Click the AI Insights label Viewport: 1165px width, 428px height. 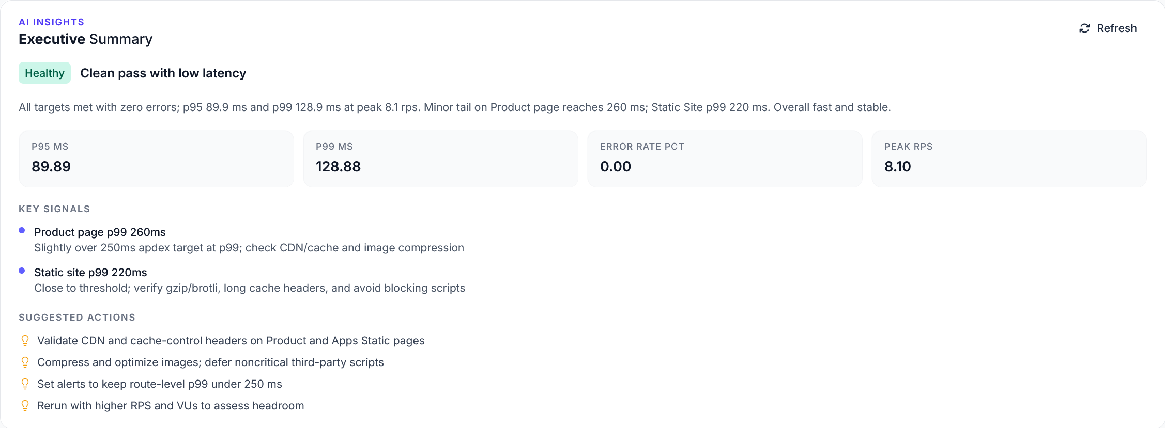[x=51, y=22]
